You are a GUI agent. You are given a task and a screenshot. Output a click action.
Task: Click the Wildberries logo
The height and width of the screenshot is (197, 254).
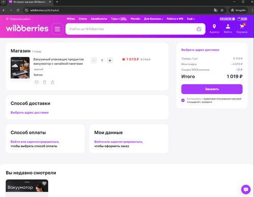coord(27,28)
